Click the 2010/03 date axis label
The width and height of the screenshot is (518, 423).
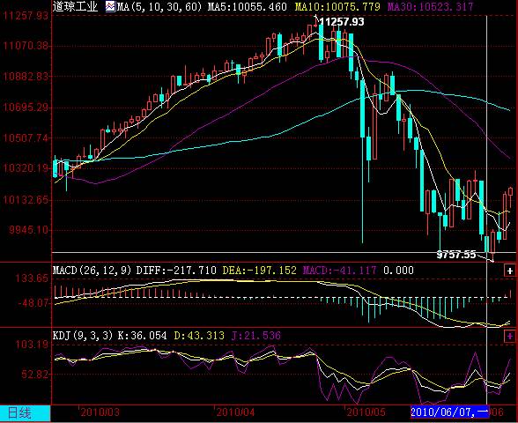[100, 412]
